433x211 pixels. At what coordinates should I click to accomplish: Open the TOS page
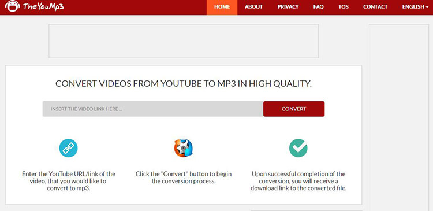tap(344, 7)
